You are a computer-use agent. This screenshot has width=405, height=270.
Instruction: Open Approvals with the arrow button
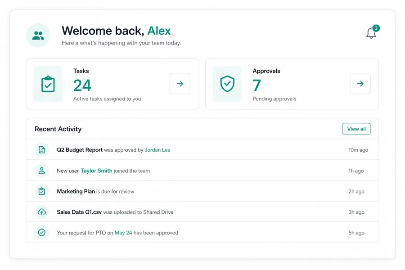coord(360,83)
